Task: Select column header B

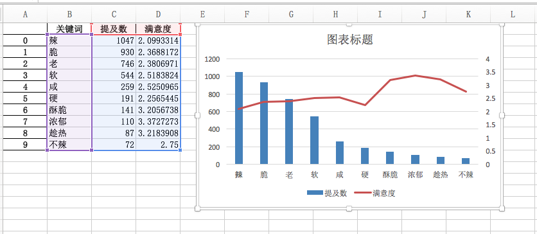Action: (x=69, y=14)
